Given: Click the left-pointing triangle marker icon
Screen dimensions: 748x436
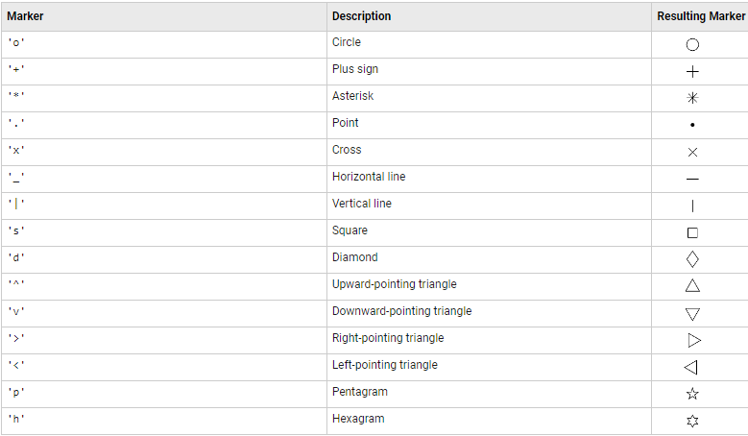Looking at the screenshot, I should point(690,367).
